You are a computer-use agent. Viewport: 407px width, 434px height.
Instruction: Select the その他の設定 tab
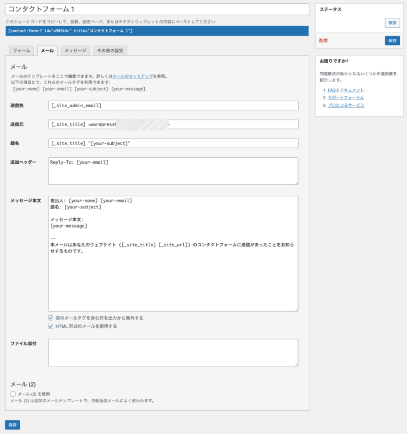(110, 50)
